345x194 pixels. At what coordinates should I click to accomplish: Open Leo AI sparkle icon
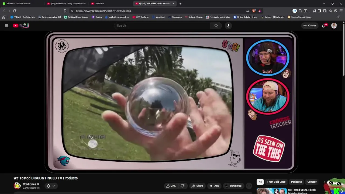click(x=330, y=11)
